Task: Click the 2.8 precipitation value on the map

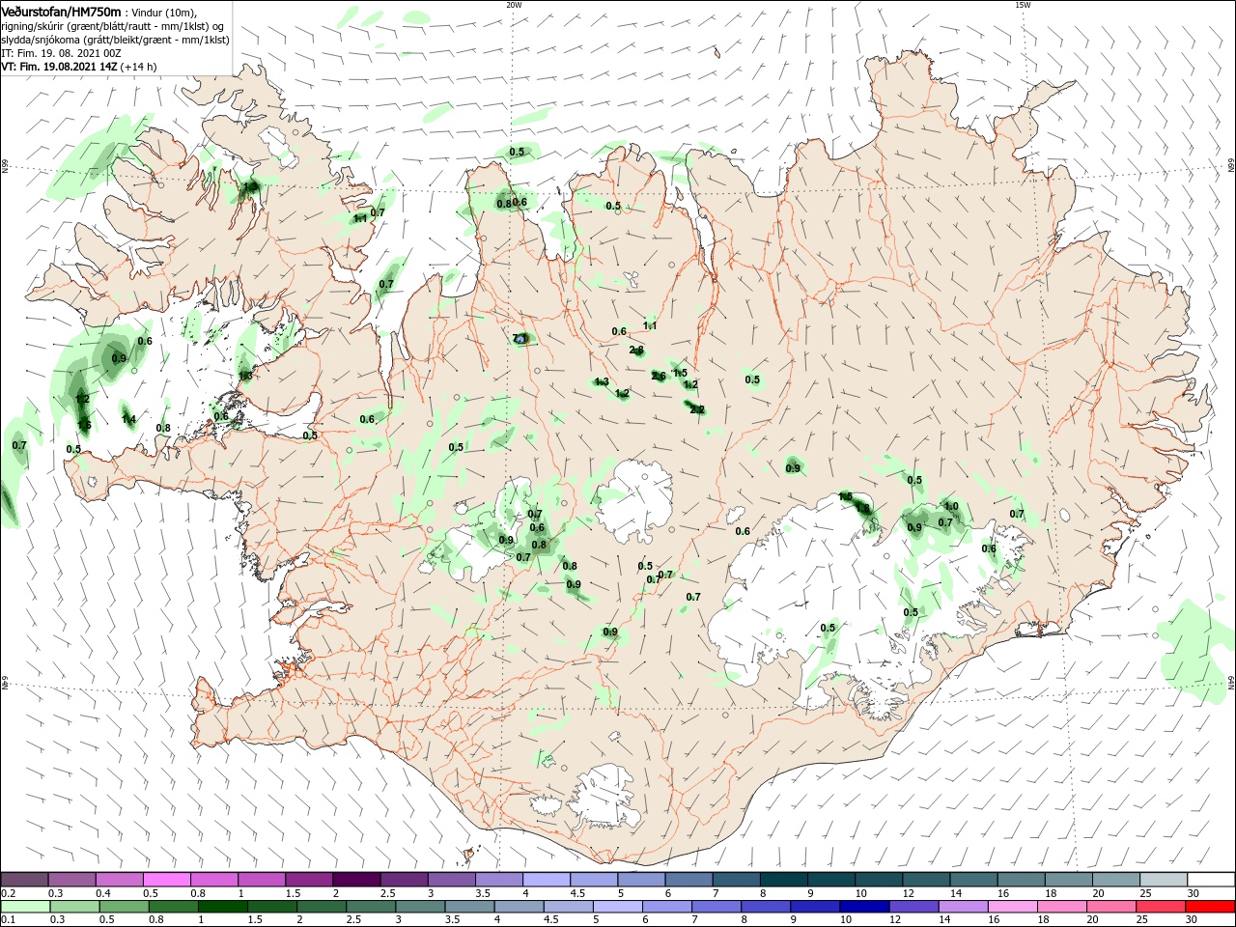Action: tap(636, 351)
